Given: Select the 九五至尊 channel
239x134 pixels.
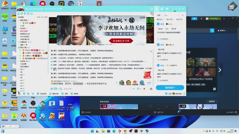Looking at the screenshot, I should click(x=24, y=64).
